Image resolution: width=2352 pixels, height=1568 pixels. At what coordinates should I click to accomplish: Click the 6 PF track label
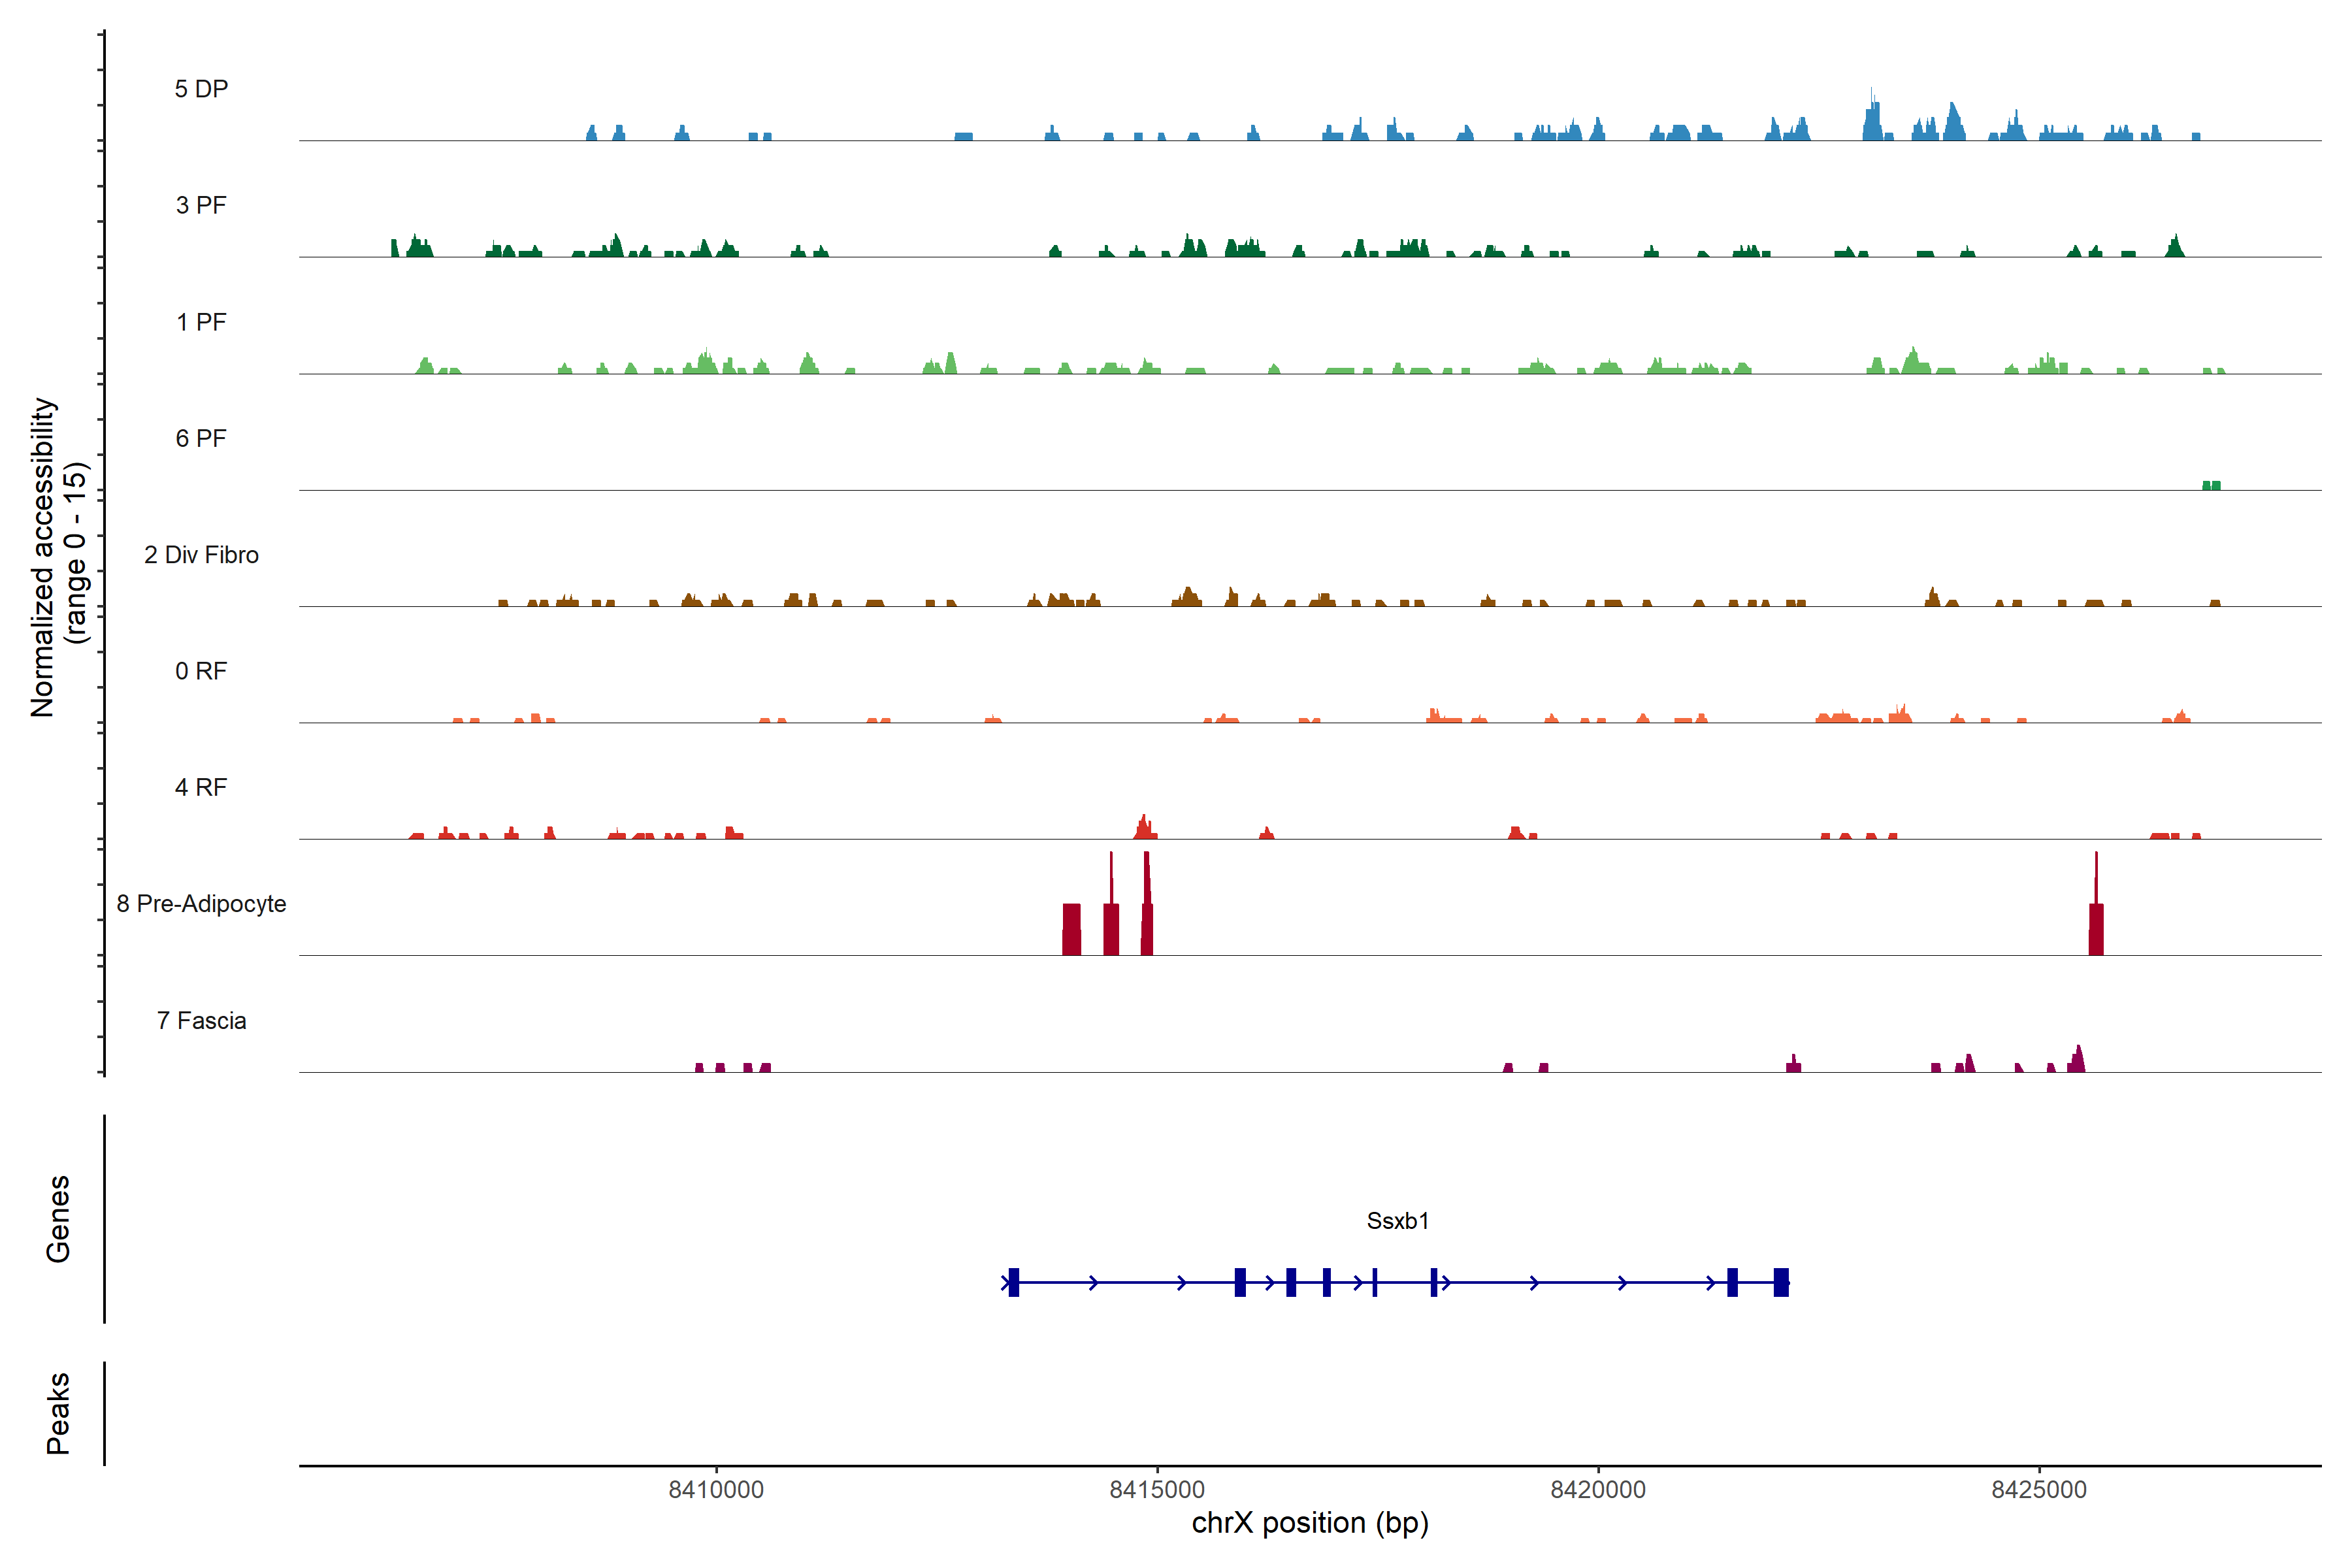pyautogui.click(x=201, y=438)
